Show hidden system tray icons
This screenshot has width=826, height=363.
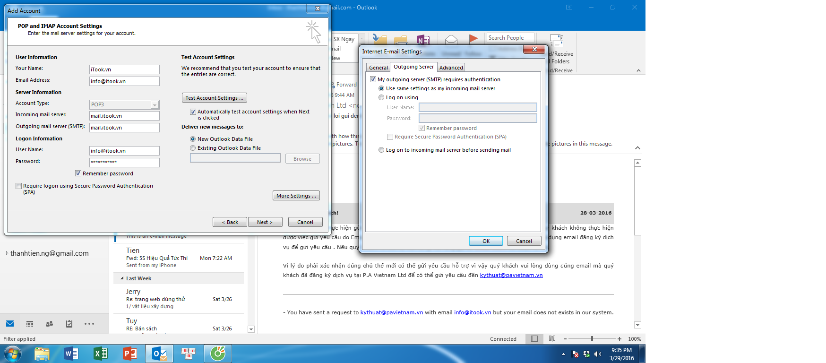[563, 354]
